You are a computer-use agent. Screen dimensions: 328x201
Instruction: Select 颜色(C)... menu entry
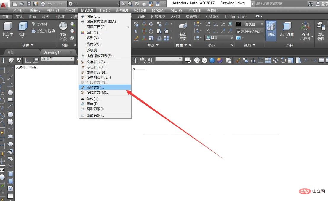click(x=105, y=32)
